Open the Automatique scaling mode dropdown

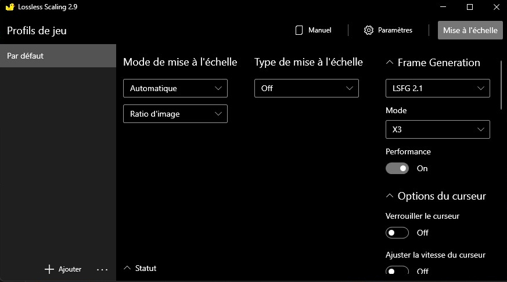tap(175, 88)
